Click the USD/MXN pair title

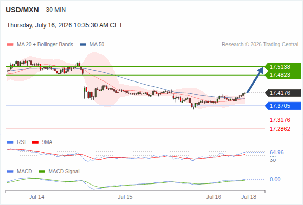click(x=22, y=10)
